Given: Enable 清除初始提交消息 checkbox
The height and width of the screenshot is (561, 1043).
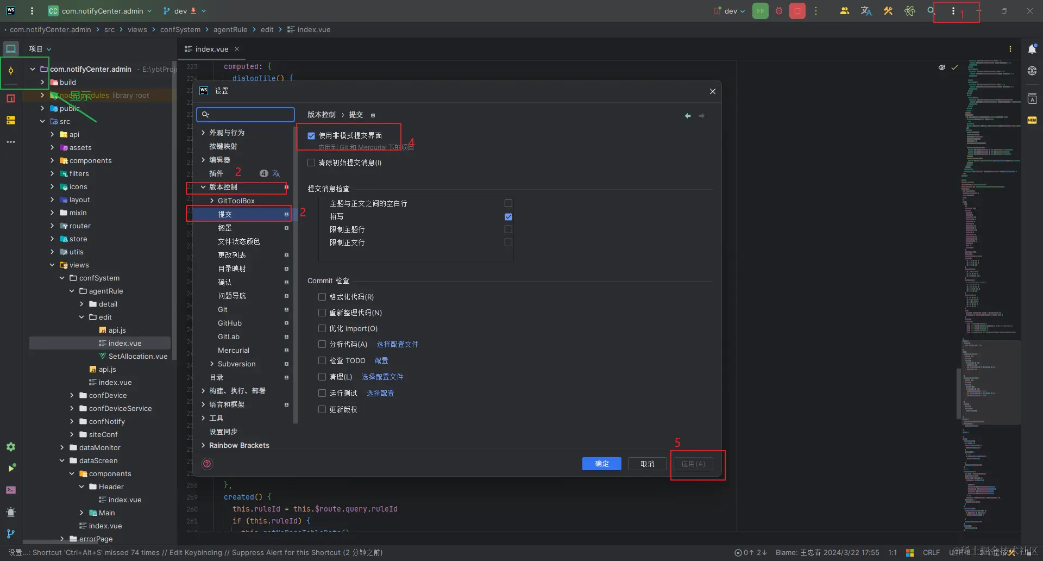Looking at the screenshot, I should [311, 163].
